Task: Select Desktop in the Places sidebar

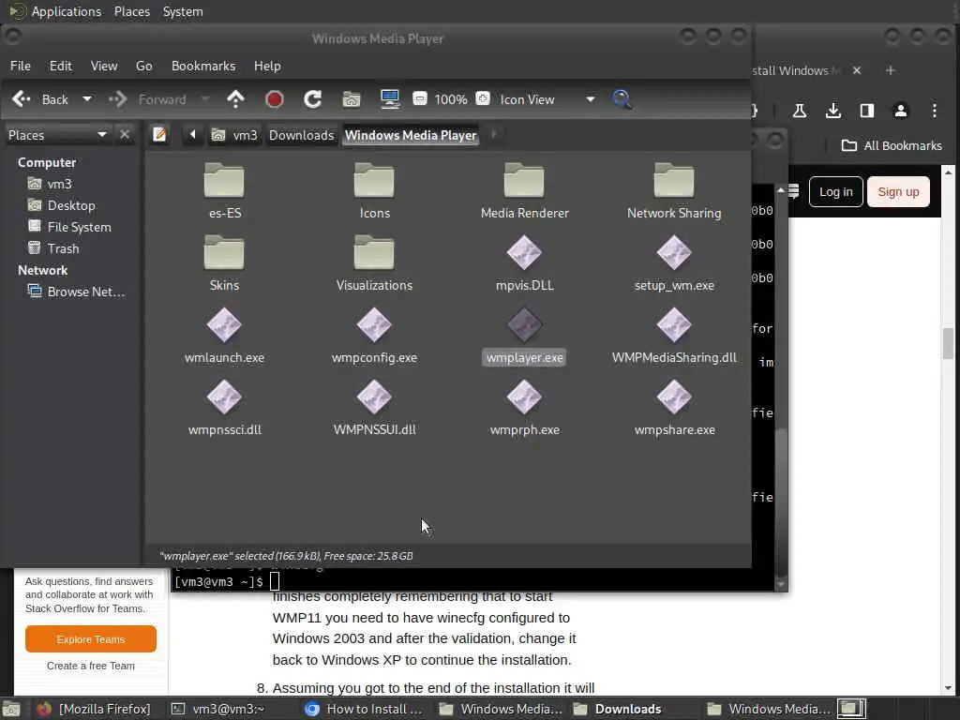Action: (x=61, y=205)
